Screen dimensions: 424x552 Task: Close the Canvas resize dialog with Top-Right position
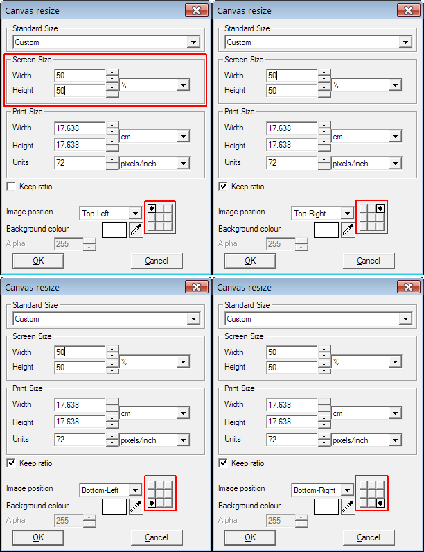pyautogui.click(x=409, y=10)
